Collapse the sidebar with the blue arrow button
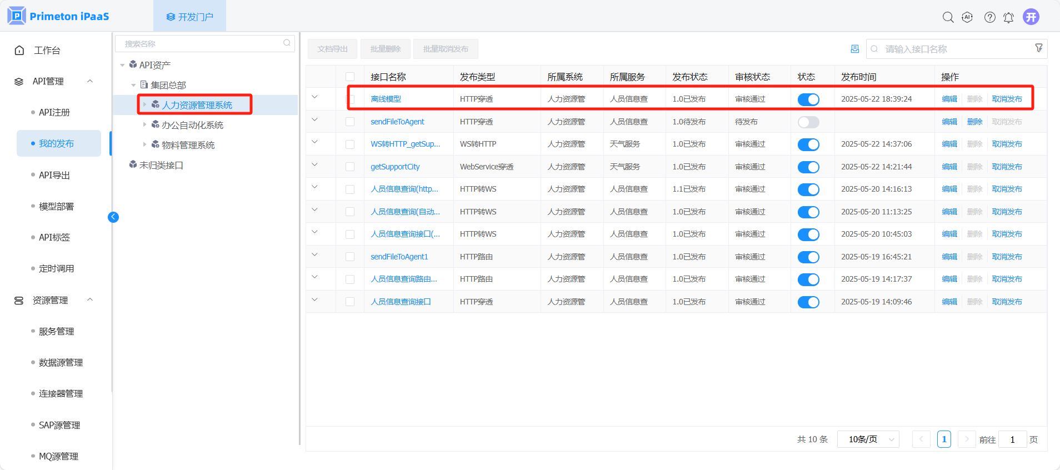The height and width of the screenshot is (470, 1060). (x=113, y=217)
